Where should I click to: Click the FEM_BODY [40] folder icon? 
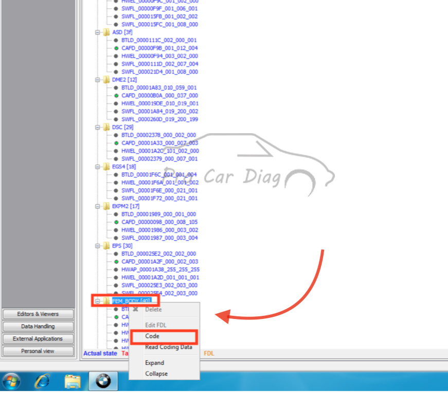(106, 301)
